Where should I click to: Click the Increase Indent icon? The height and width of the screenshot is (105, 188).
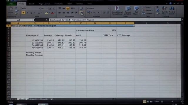click(x=76, y=13)
